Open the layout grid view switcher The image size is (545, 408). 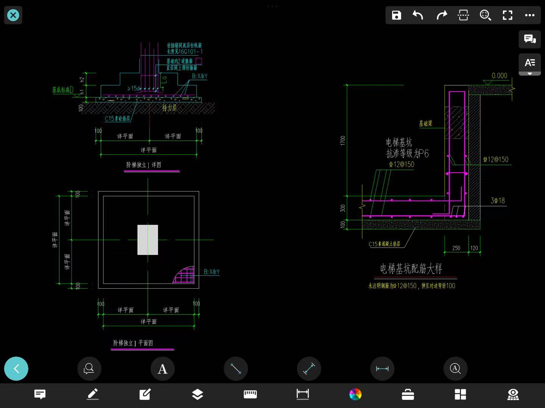pyautogui.click(x=460, y=394)
